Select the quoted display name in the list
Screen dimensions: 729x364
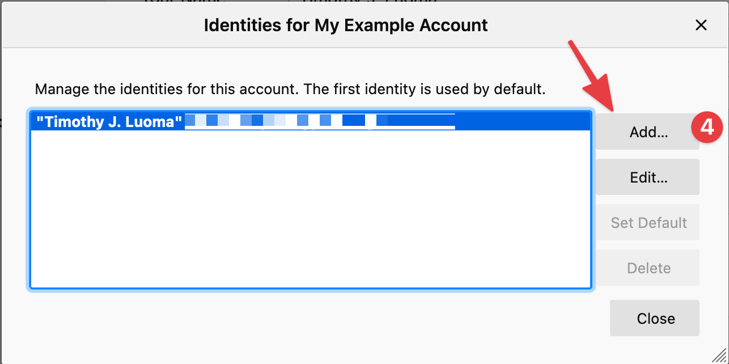coord(109,121)
